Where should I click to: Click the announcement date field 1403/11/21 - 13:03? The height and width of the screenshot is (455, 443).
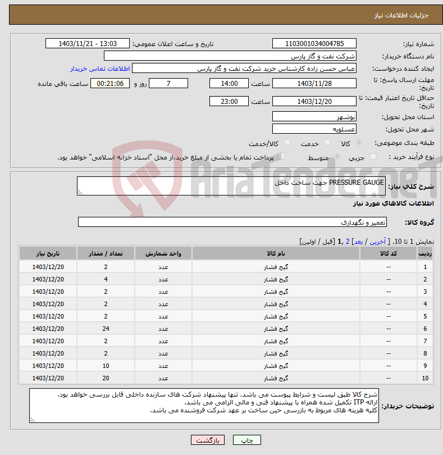[88, 43]
